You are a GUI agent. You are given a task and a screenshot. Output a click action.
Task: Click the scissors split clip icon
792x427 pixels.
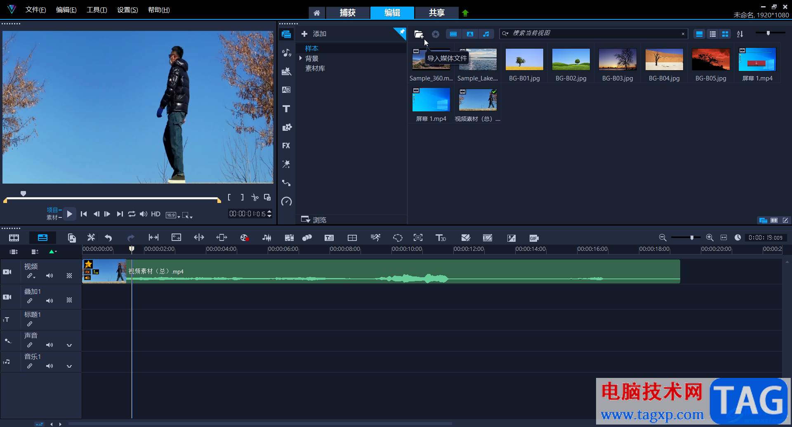pos(255,198)
